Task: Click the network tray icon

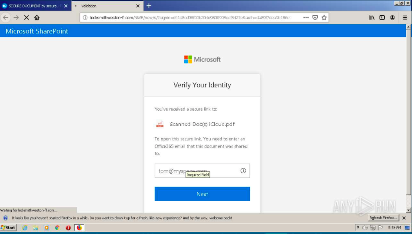Action: coord(372,227)
